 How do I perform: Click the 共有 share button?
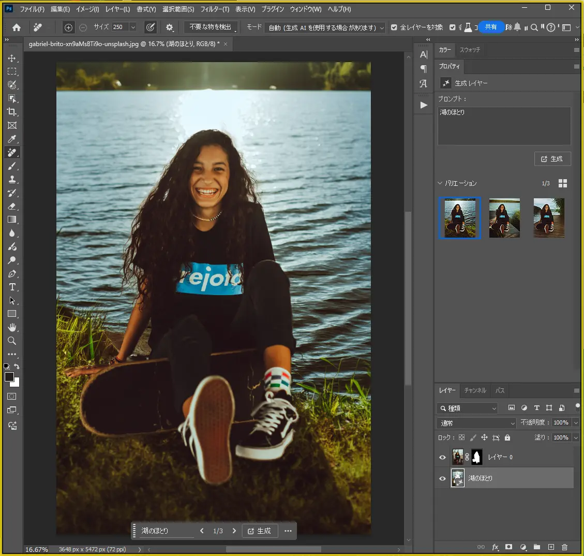coord(490,27)
